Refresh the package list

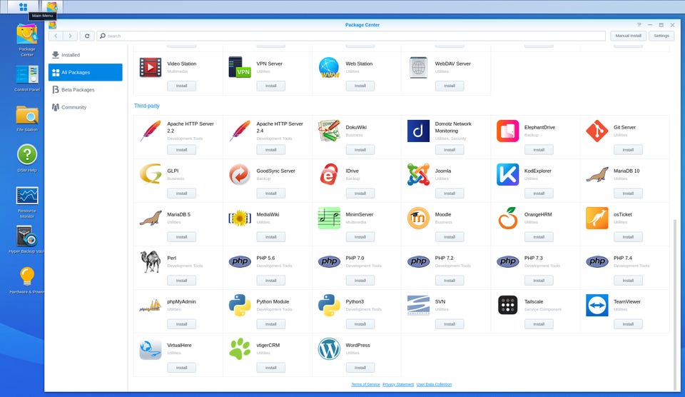pos(87,36)
